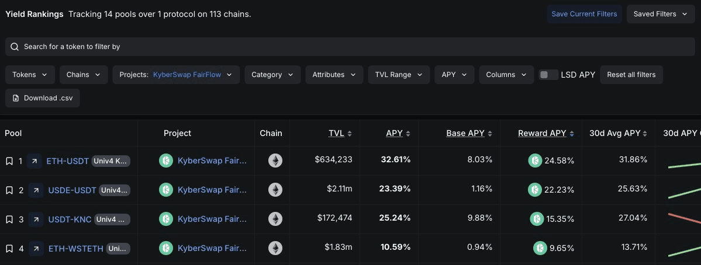Screen dimensions: 701x265
Task: Click the 30d Avg APY value 27.04%
Action: 633,218
